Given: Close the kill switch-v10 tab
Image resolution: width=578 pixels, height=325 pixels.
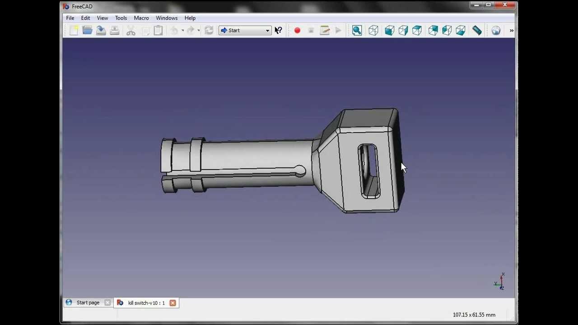Looking at the screenshot, I should tap(172, 303).
